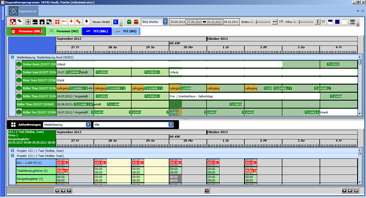Click the multiple red plus icon
Image resolution: width=366 pixels, height=198 pixels.
78,22
